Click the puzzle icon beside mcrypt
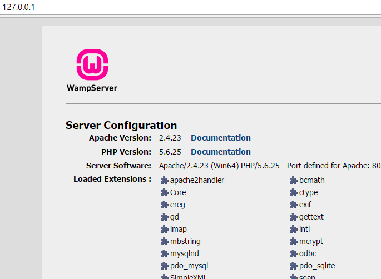This screenshot has width=381, height=279. [293, 241]
